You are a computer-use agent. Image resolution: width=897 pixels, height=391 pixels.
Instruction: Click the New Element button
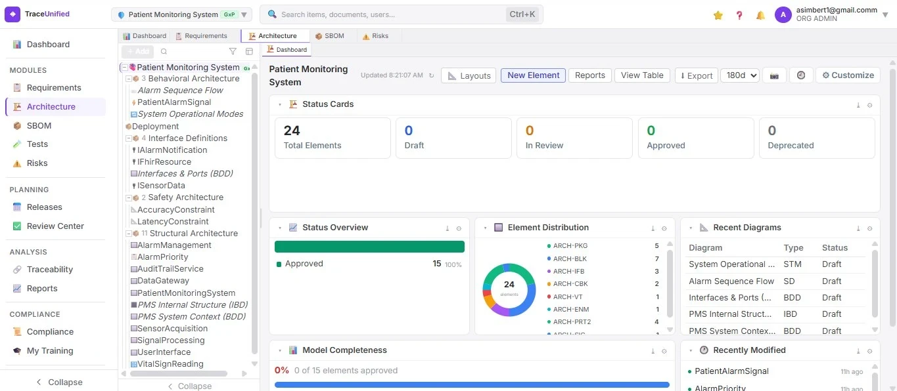533,75
